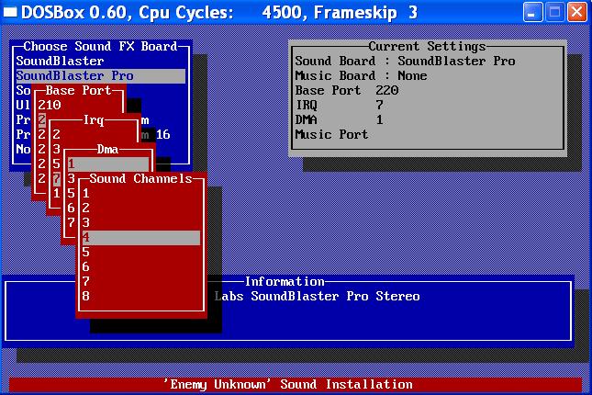The height and width of the screenshot is (395, 592).
Task: Click the 'Sound Channels' menu title
Action: 140,178
